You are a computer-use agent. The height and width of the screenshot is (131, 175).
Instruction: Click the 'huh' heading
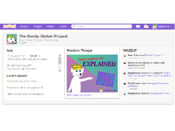[x=10, y=51]
